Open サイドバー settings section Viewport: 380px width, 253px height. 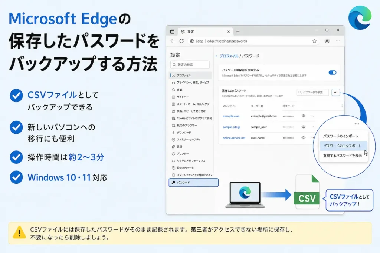tap(180, 97)
